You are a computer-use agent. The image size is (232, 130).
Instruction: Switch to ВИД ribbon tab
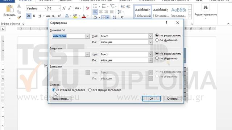click(x=199, y=1)
